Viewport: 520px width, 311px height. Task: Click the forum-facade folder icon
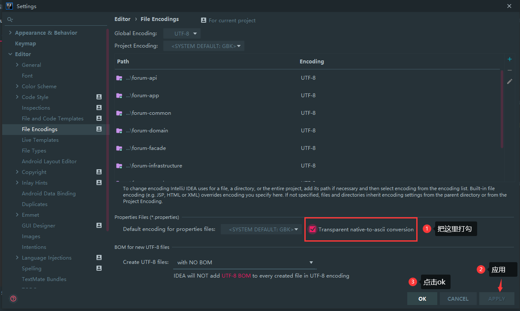[119, 148]
